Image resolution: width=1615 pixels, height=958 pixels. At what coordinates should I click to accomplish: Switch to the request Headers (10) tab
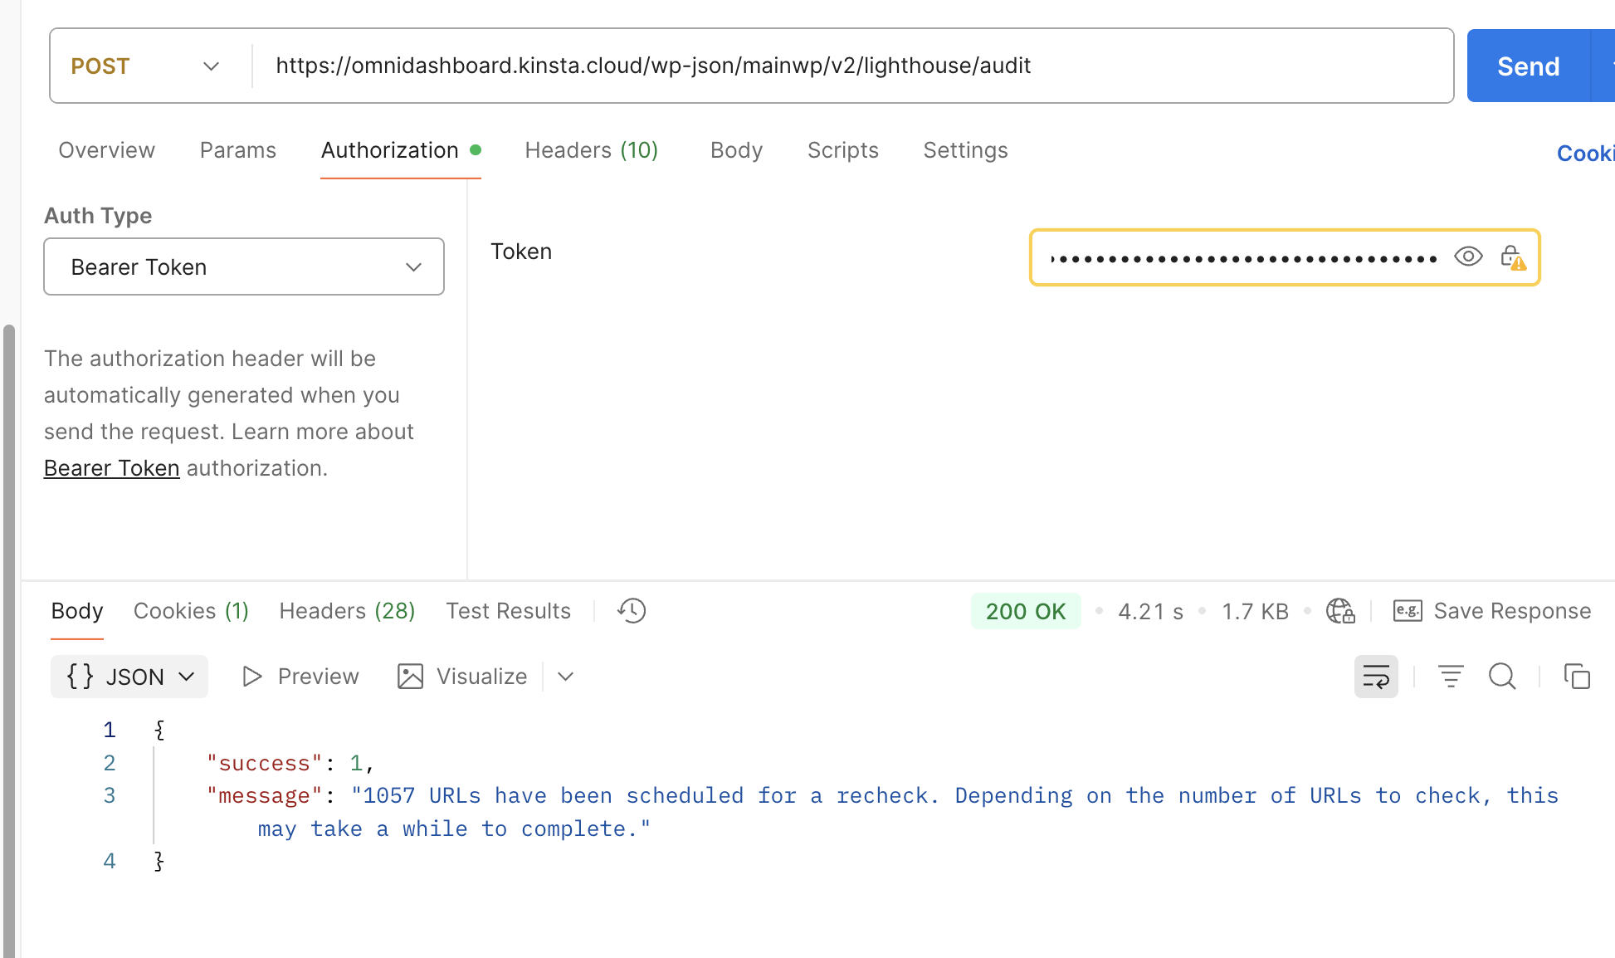(x=591, y=150)
